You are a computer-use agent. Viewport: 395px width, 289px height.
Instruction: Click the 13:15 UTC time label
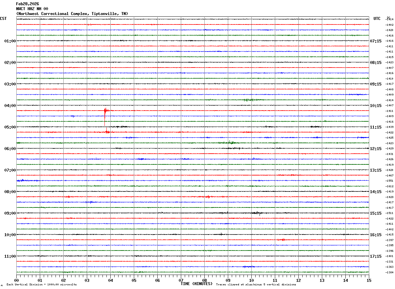(376, 170)
